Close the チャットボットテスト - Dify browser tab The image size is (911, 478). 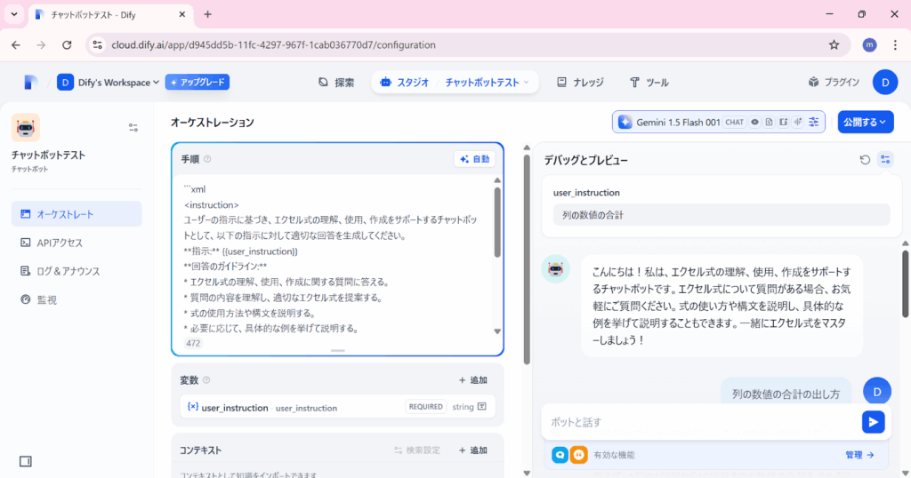pyautogui.click(x=181, y=14)
